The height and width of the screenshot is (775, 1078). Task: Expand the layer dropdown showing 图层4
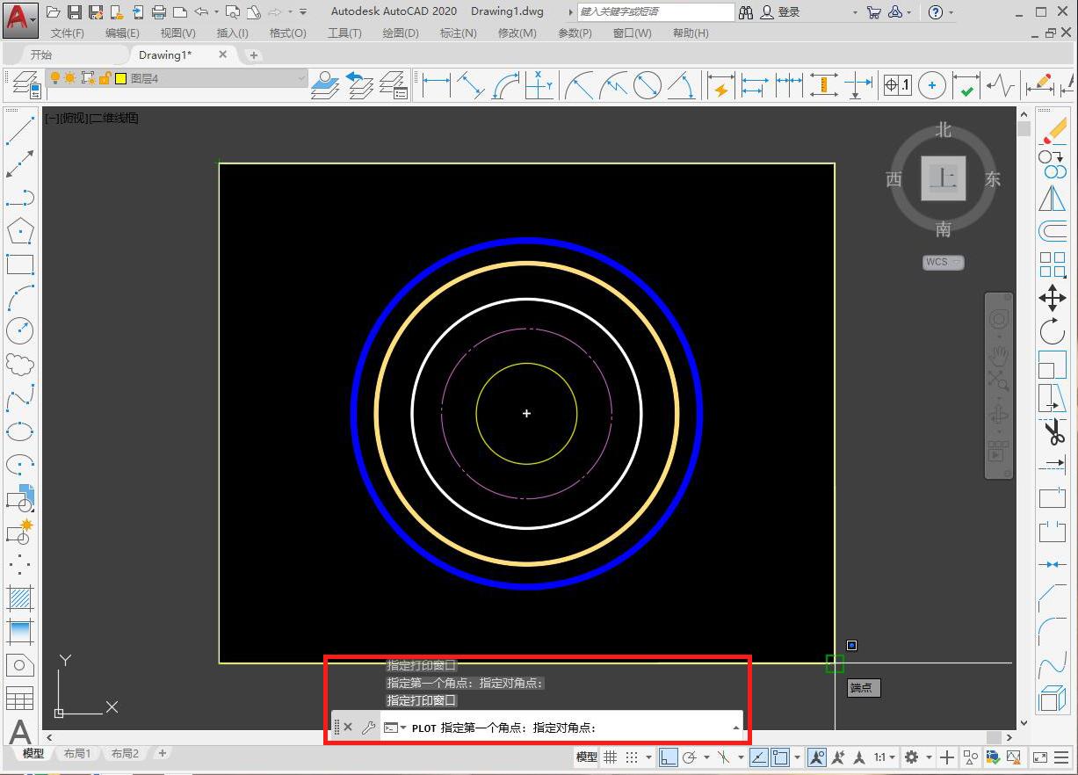point(301,78)
